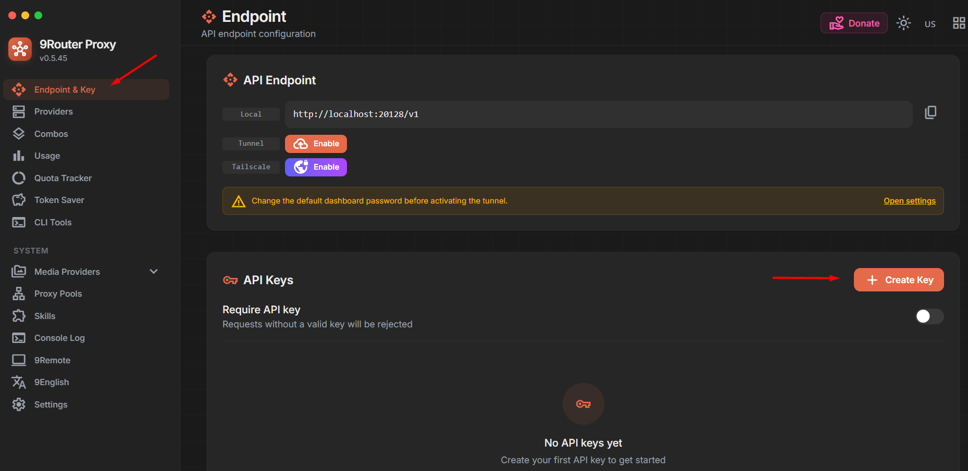Click the Endpoint & Key sidebar icon

19,90
